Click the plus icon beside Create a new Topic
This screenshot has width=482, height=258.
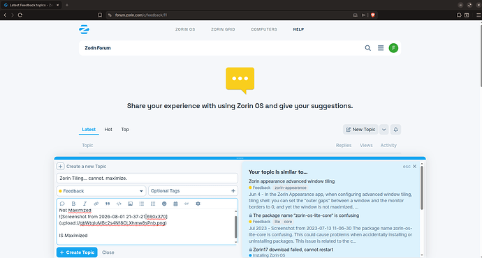[x=61, y=166]
